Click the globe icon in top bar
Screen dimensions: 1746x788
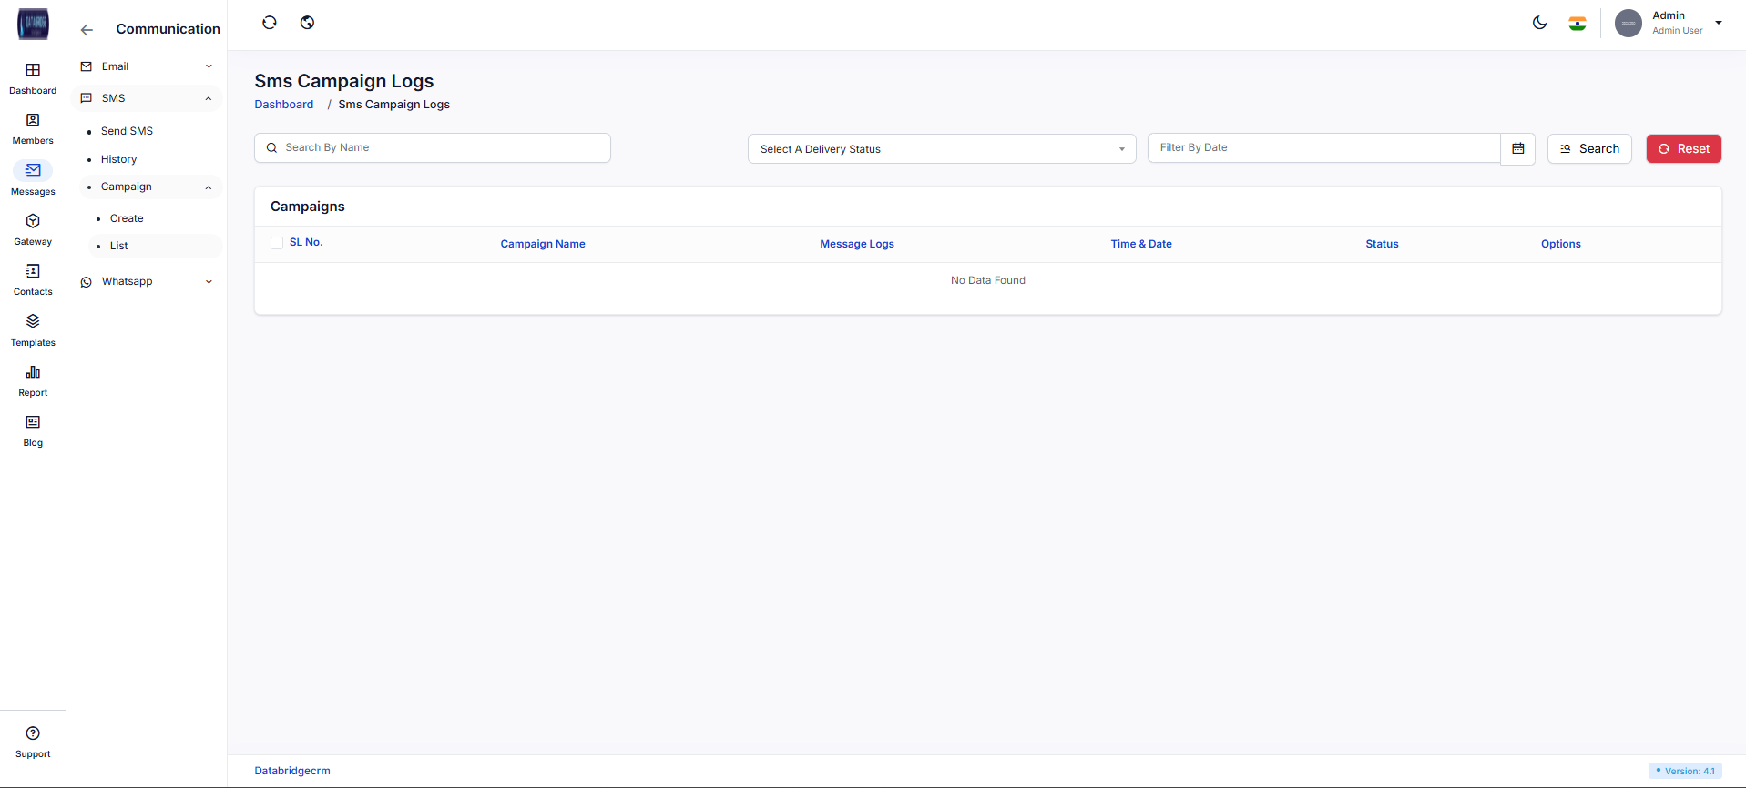pyautogui.click(x=308, y=23)
